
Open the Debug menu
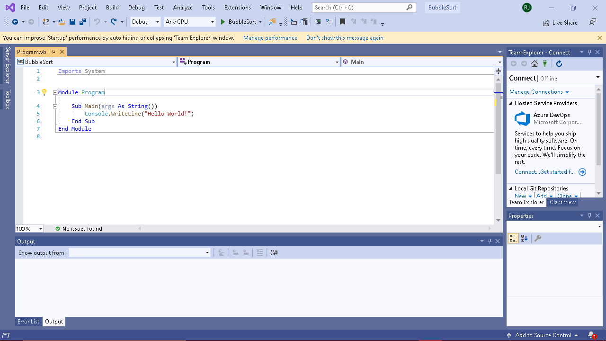coord(136,7)
